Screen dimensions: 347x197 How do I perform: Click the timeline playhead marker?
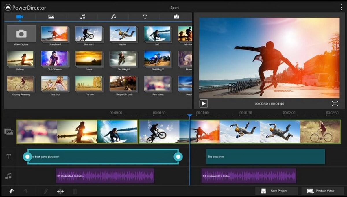190,115
